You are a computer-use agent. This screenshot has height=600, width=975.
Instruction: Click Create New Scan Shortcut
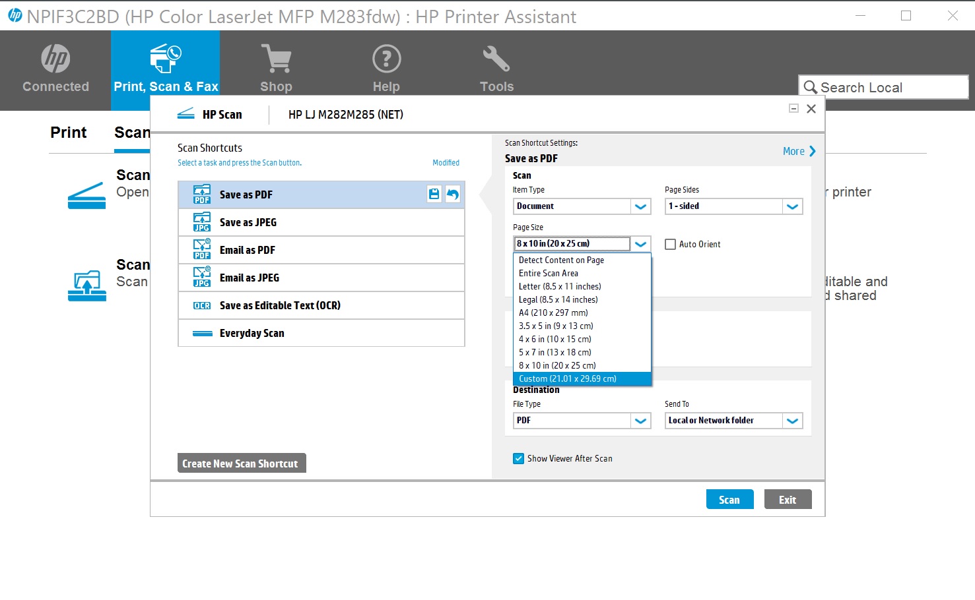point(242,464)
